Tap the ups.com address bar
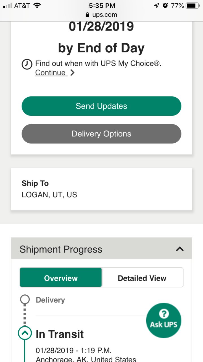 (101, 15)
